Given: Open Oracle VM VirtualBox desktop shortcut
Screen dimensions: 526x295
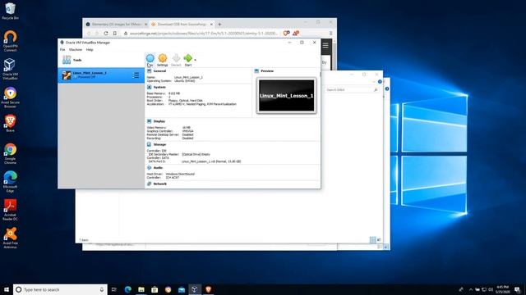Looking at the screenshot, I should (x=10, y=69).
